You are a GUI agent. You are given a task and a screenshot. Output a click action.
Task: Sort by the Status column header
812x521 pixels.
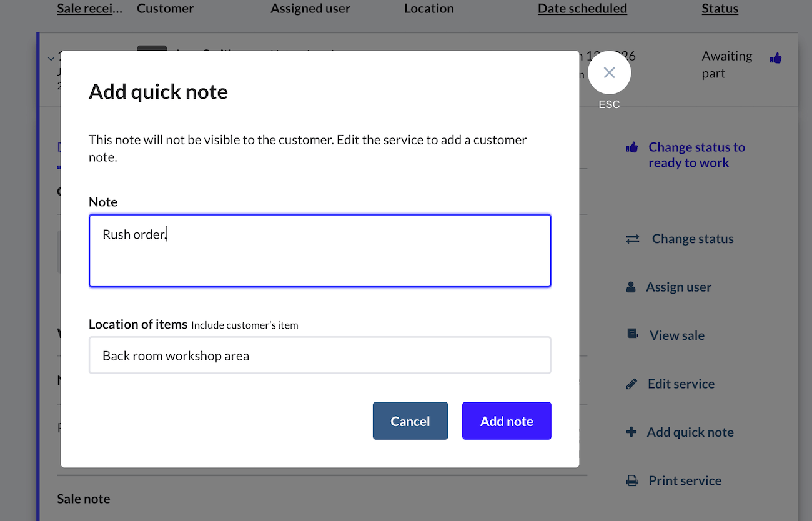click(720, 9)
